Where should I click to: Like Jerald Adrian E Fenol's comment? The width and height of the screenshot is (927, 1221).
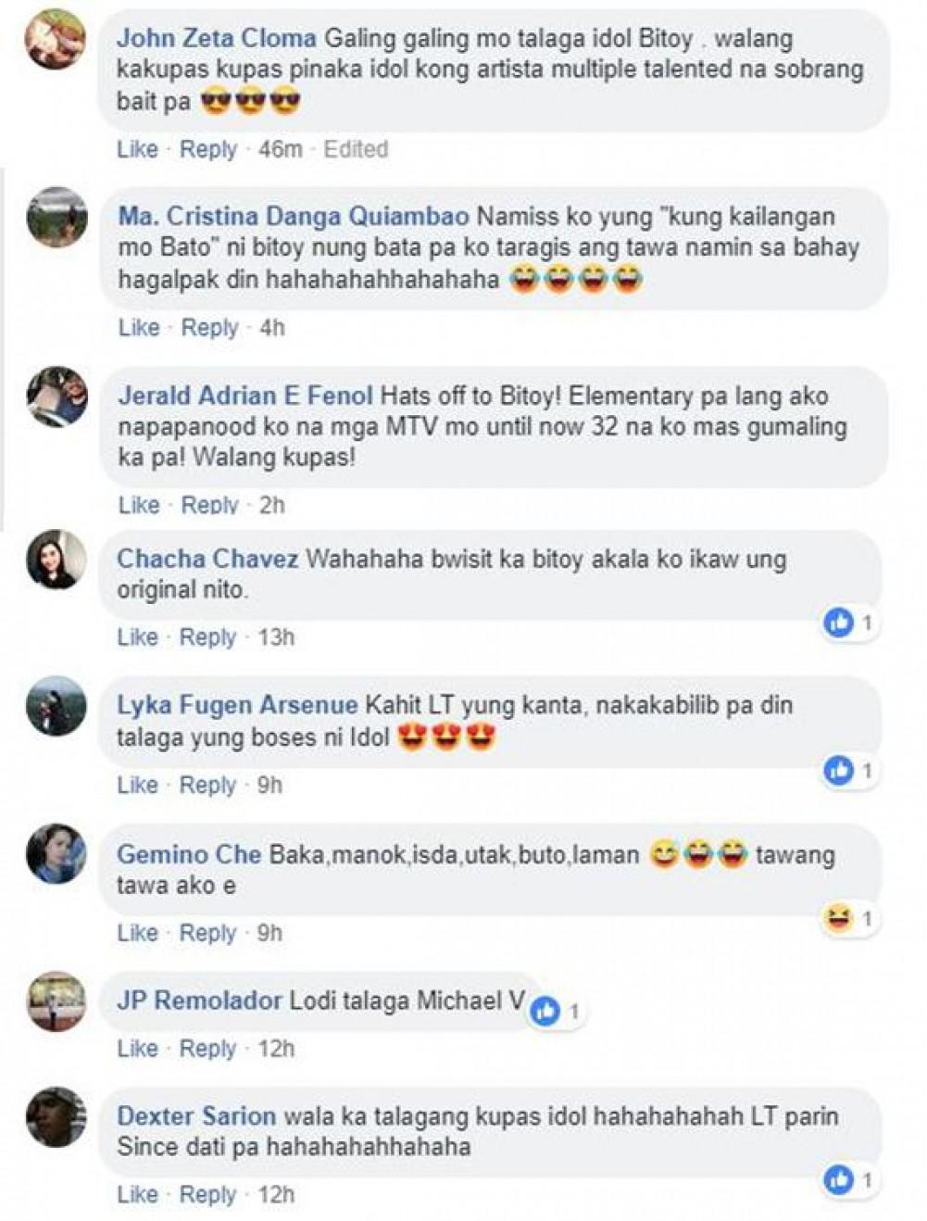tap(139, 505)
